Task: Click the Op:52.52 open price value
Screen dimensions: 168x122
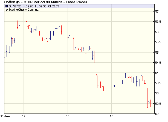Action: [x=15, y=6]
